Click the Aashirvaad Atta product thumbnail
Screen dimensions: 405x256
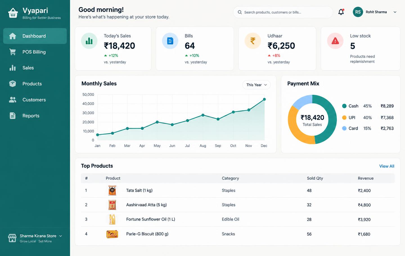pyautogui.click(x=112, y=205)
